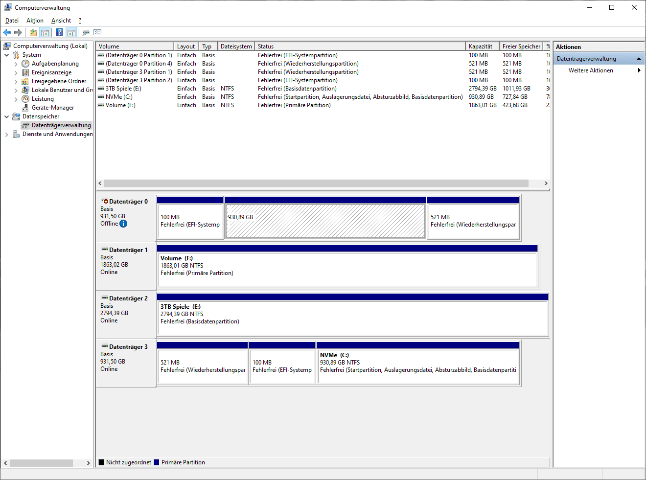Select Geräte-Manager in the tree
The image size is (646, 480).
(x=53, y=108)
